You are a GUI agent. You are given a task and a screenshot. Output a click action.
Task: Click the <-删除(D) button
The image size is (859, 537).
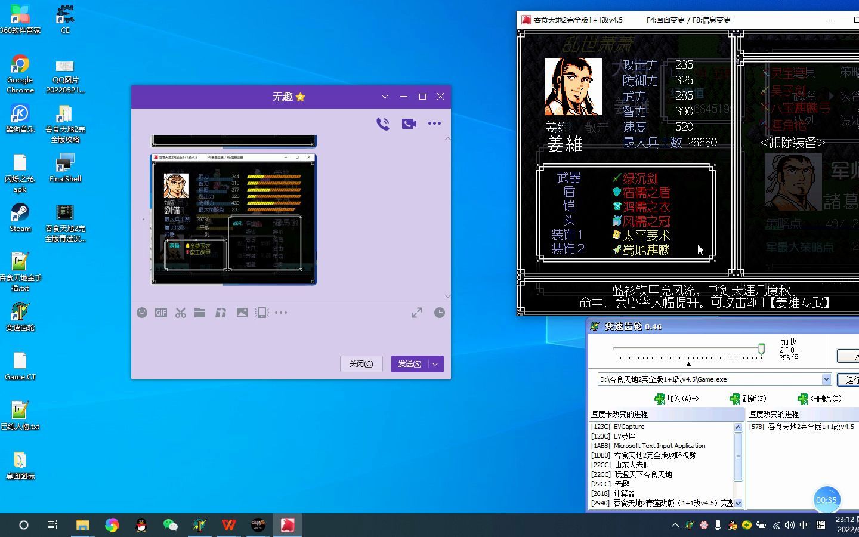(820, 399)
